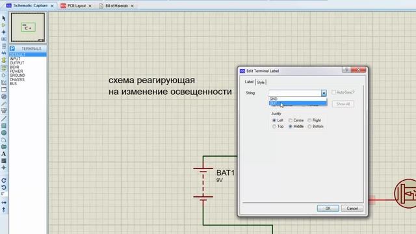Select the Probe Mode tool
Screen dimensions: 416x234
(4, 103)
